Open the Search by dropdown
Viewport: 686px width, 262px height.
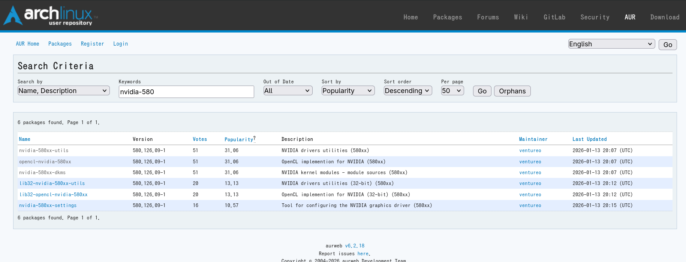click(x=63, y=91)
